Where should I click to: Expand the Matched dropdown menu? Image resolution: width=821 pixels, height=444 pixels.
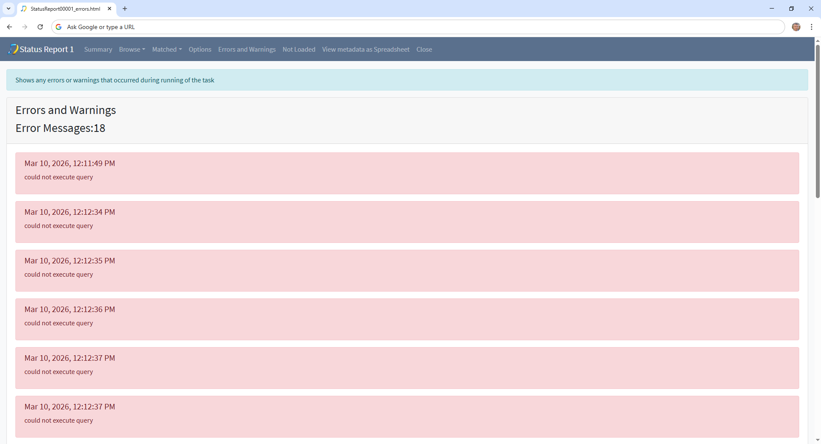click(167, 50)
